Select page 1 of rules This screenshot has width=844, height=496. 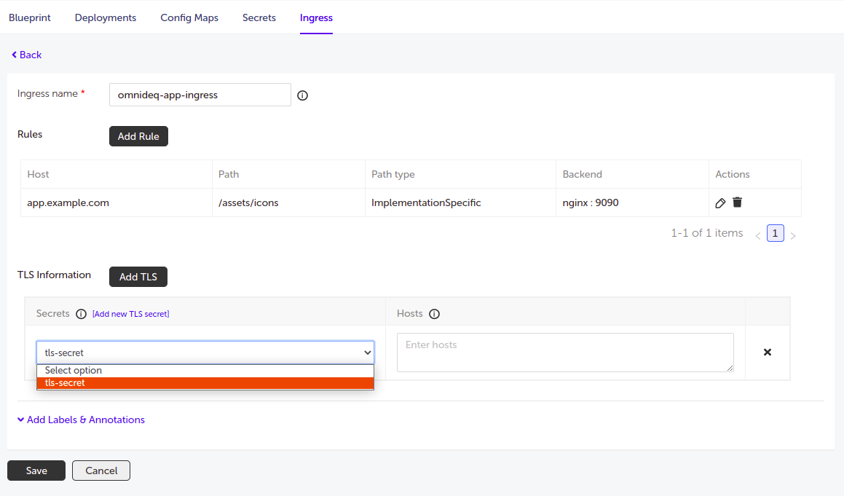775,233
